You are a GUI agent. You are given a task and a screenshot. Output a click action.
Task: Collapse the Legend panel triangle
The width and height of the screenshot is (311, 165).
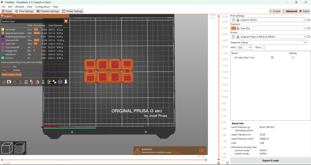(3, 16)
